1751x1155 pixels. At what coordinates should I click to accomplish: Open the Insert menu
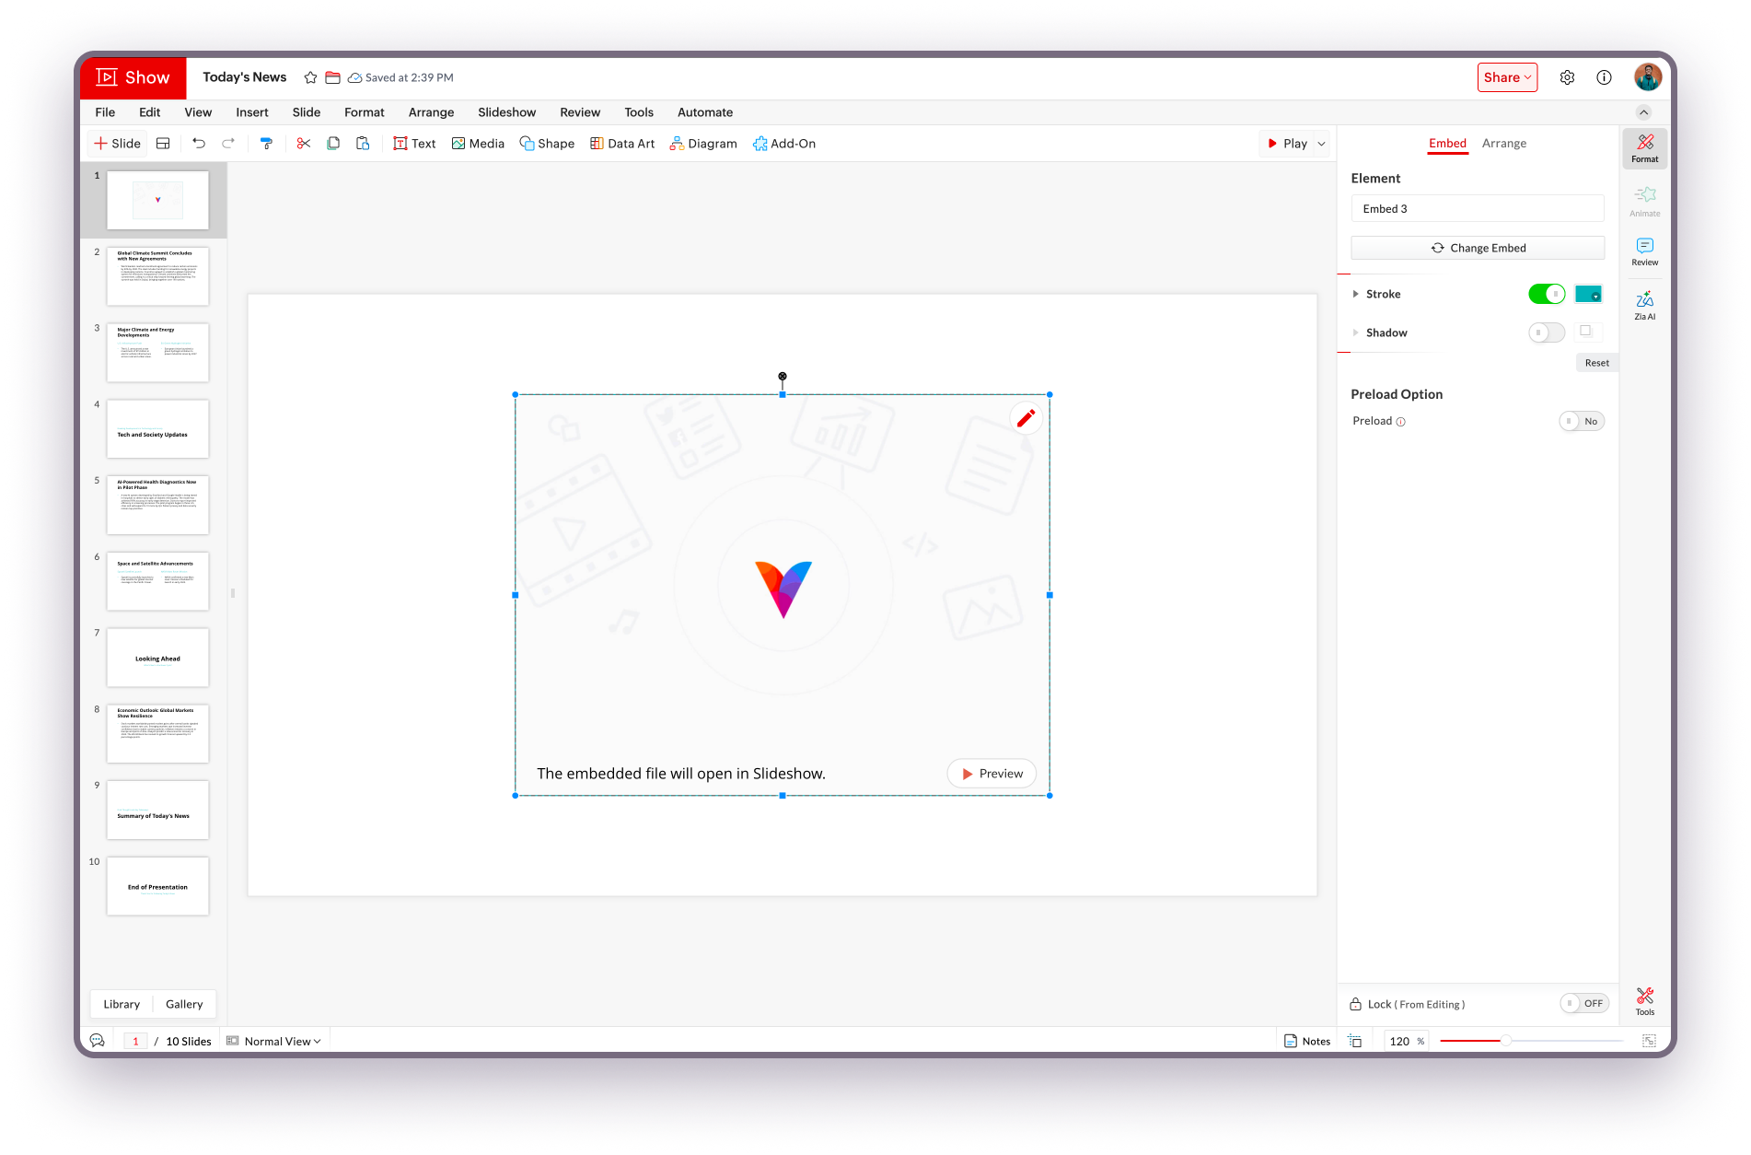click(252, 112)
